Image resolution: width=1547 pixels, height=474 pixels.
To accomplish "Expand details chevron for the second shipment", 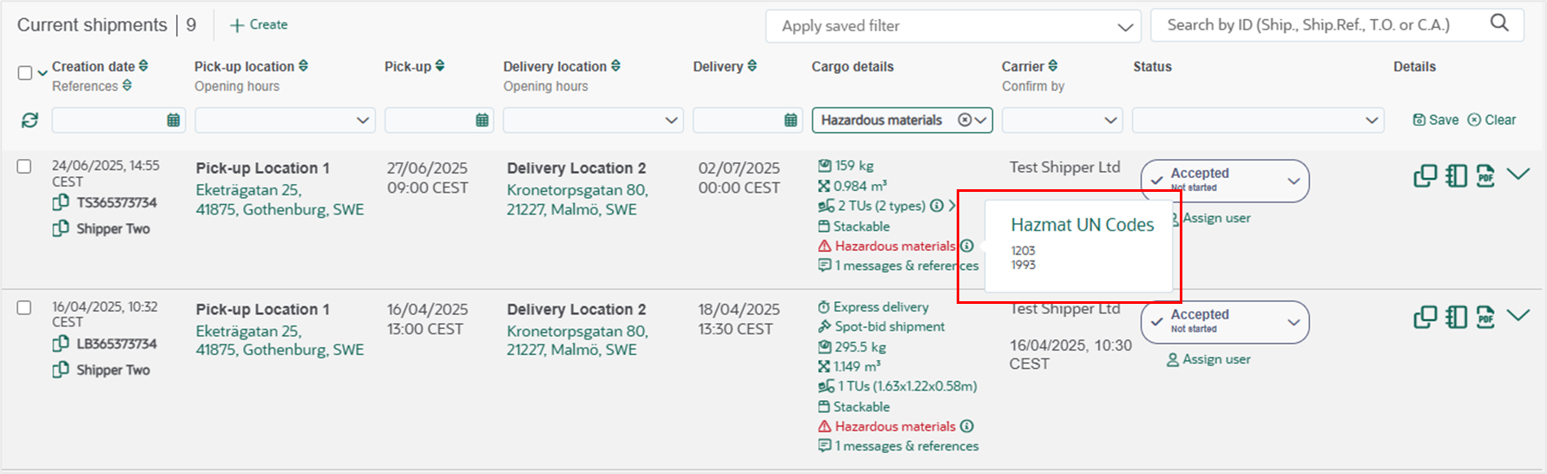I will click(1518, 315).
